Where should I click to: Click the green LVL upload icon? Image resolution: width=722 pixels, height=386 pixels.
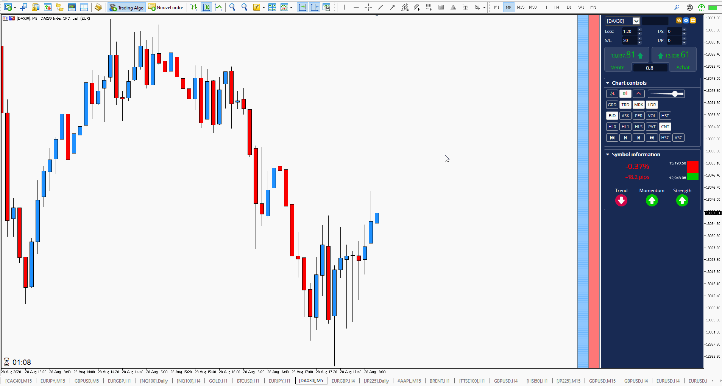point(702,7)
